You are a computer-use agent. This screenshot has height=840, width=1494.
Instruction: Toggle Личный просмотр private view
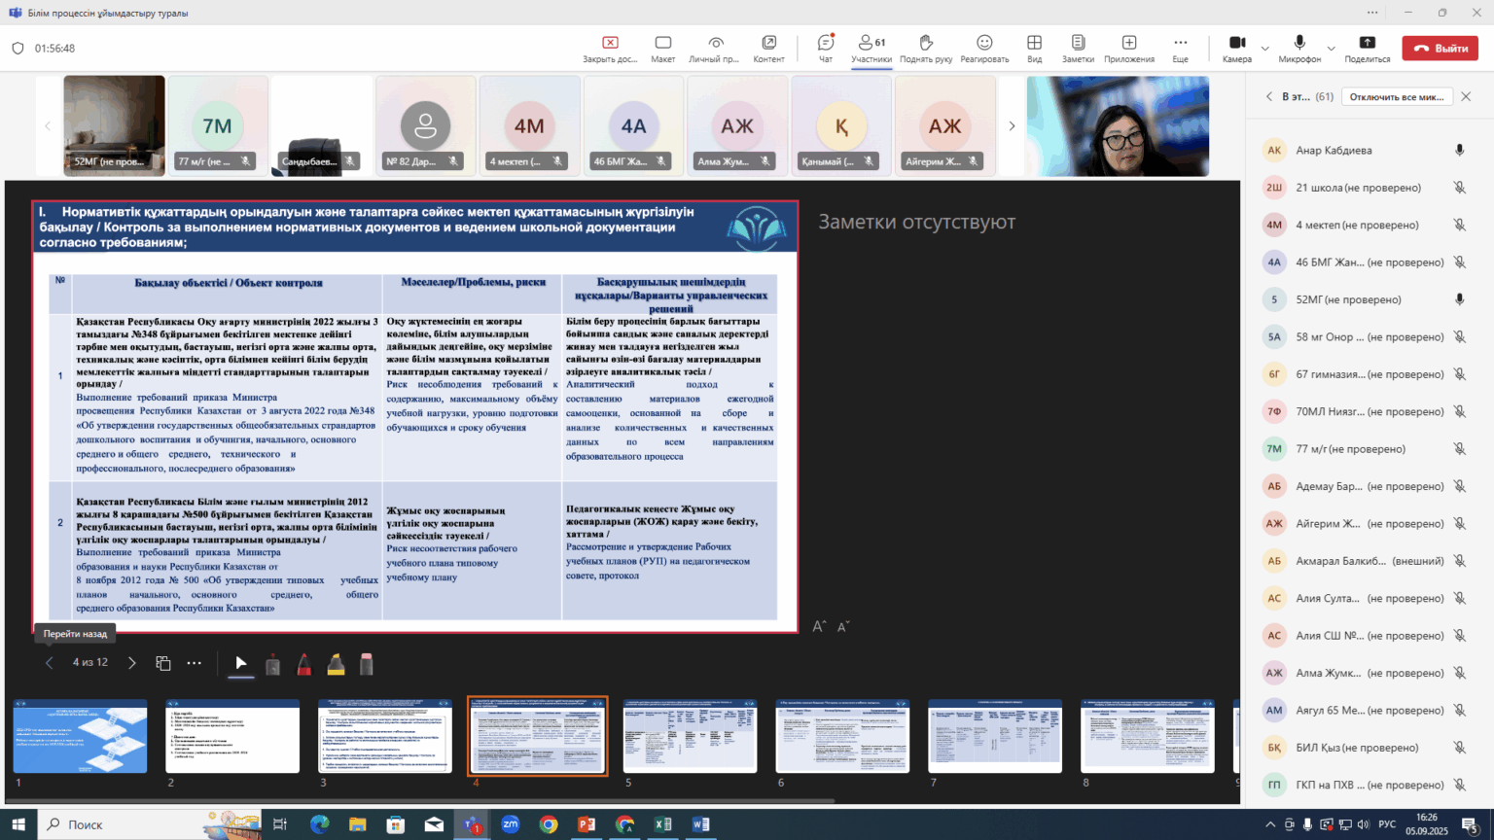715,48
